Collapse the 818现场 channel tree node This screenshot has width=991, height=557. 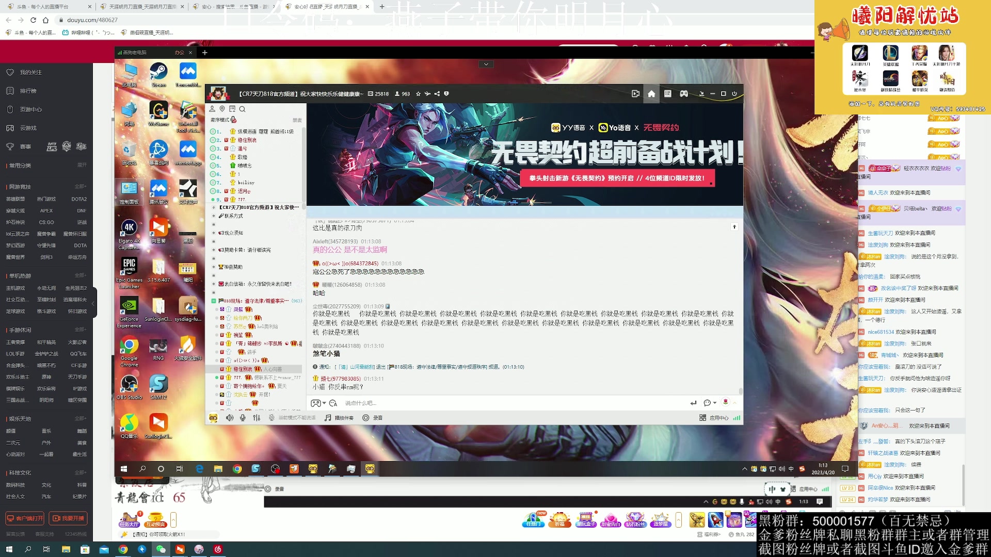(x=214, y=301)
